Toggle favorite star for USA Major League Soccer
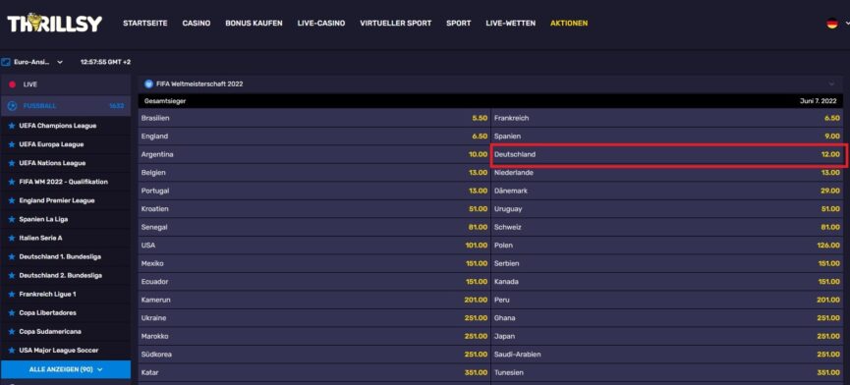This screenshot has width=850, height=385. (x=12, y=351)
